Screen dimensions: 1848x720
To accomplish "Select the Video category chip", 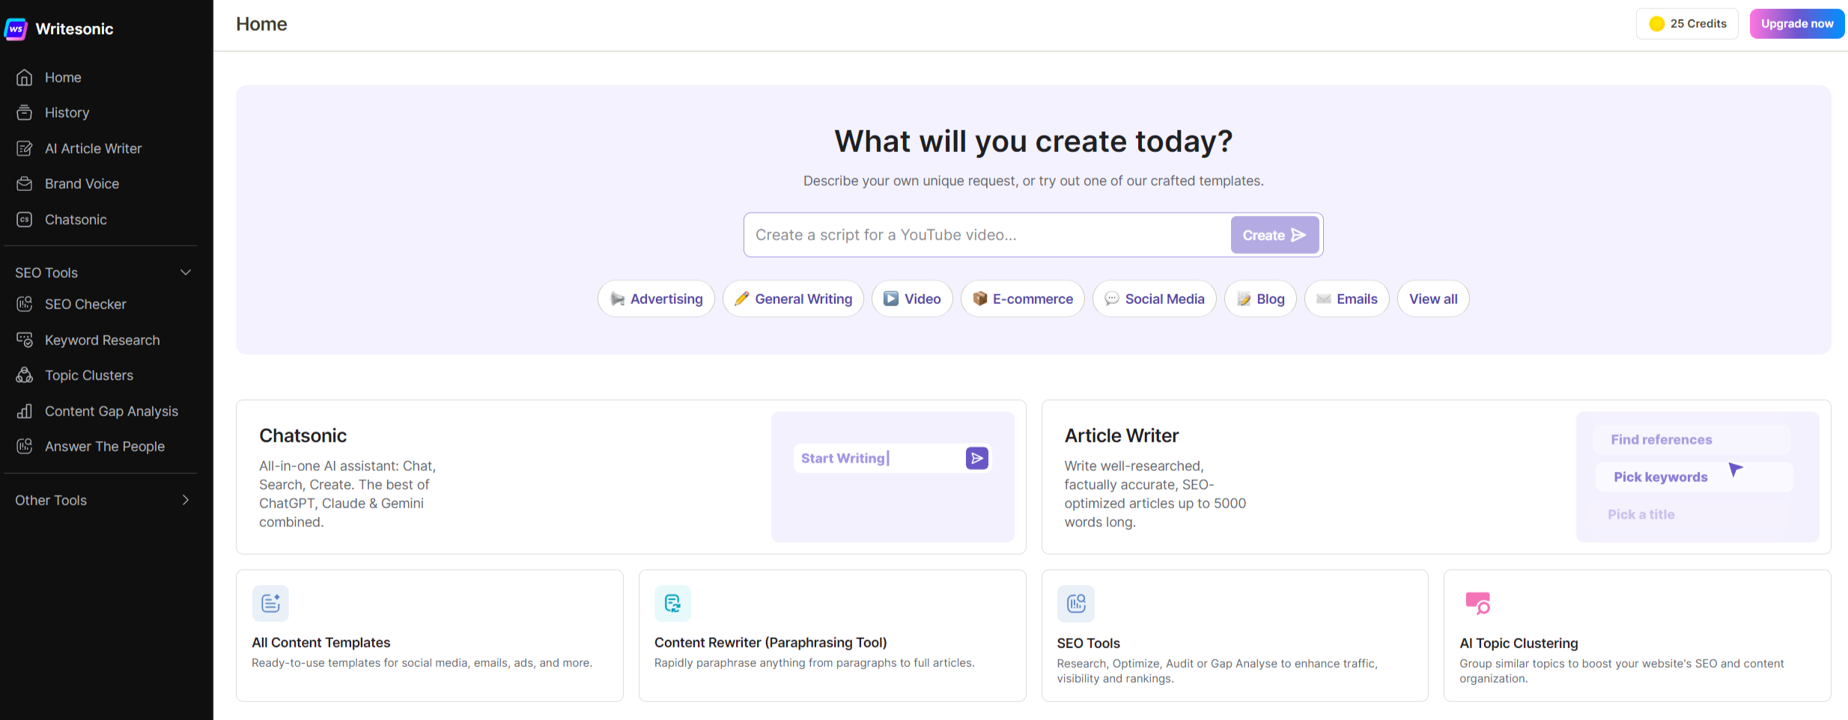I will (912, 299).
